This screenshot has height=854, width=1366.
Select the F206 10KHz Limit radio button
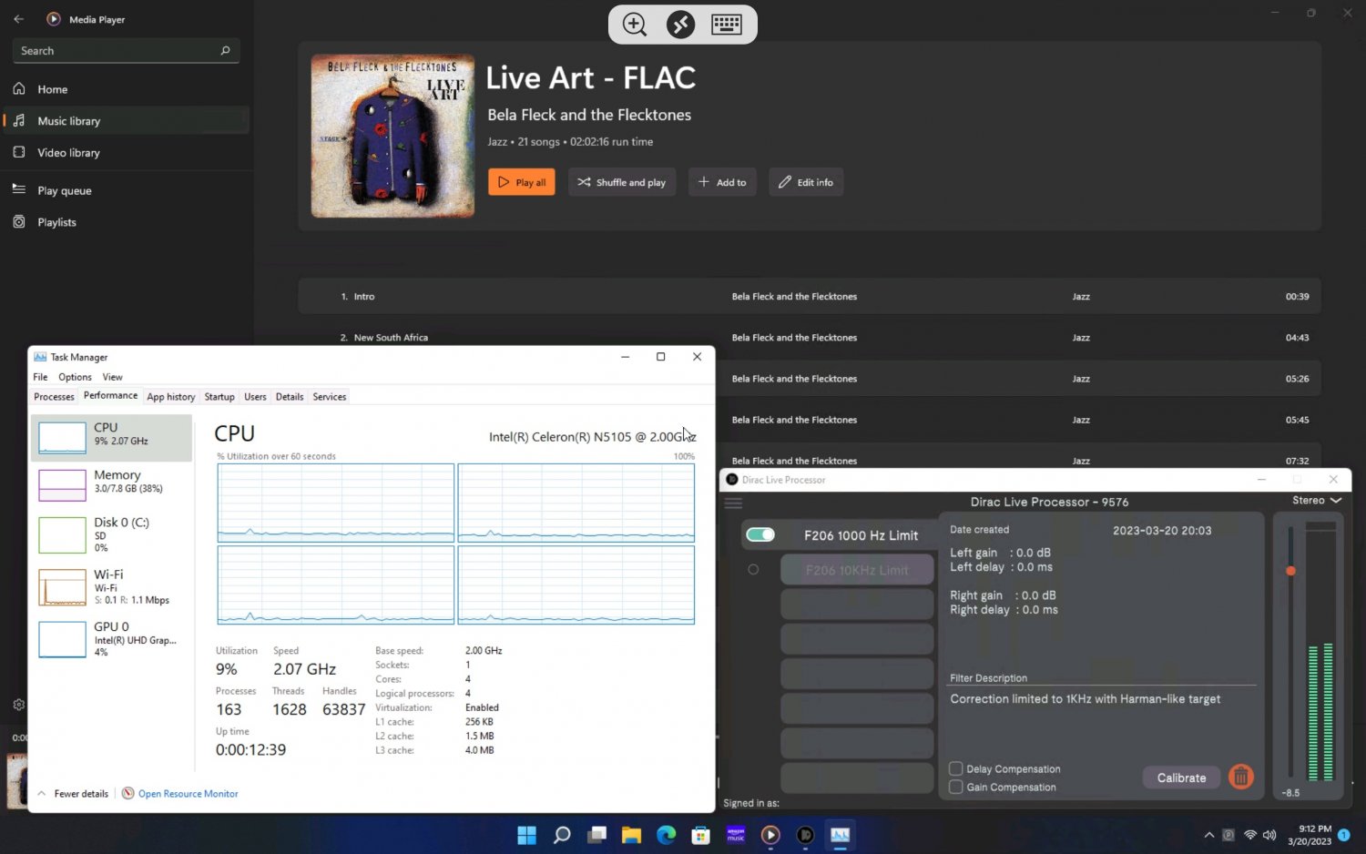point(753,570)
